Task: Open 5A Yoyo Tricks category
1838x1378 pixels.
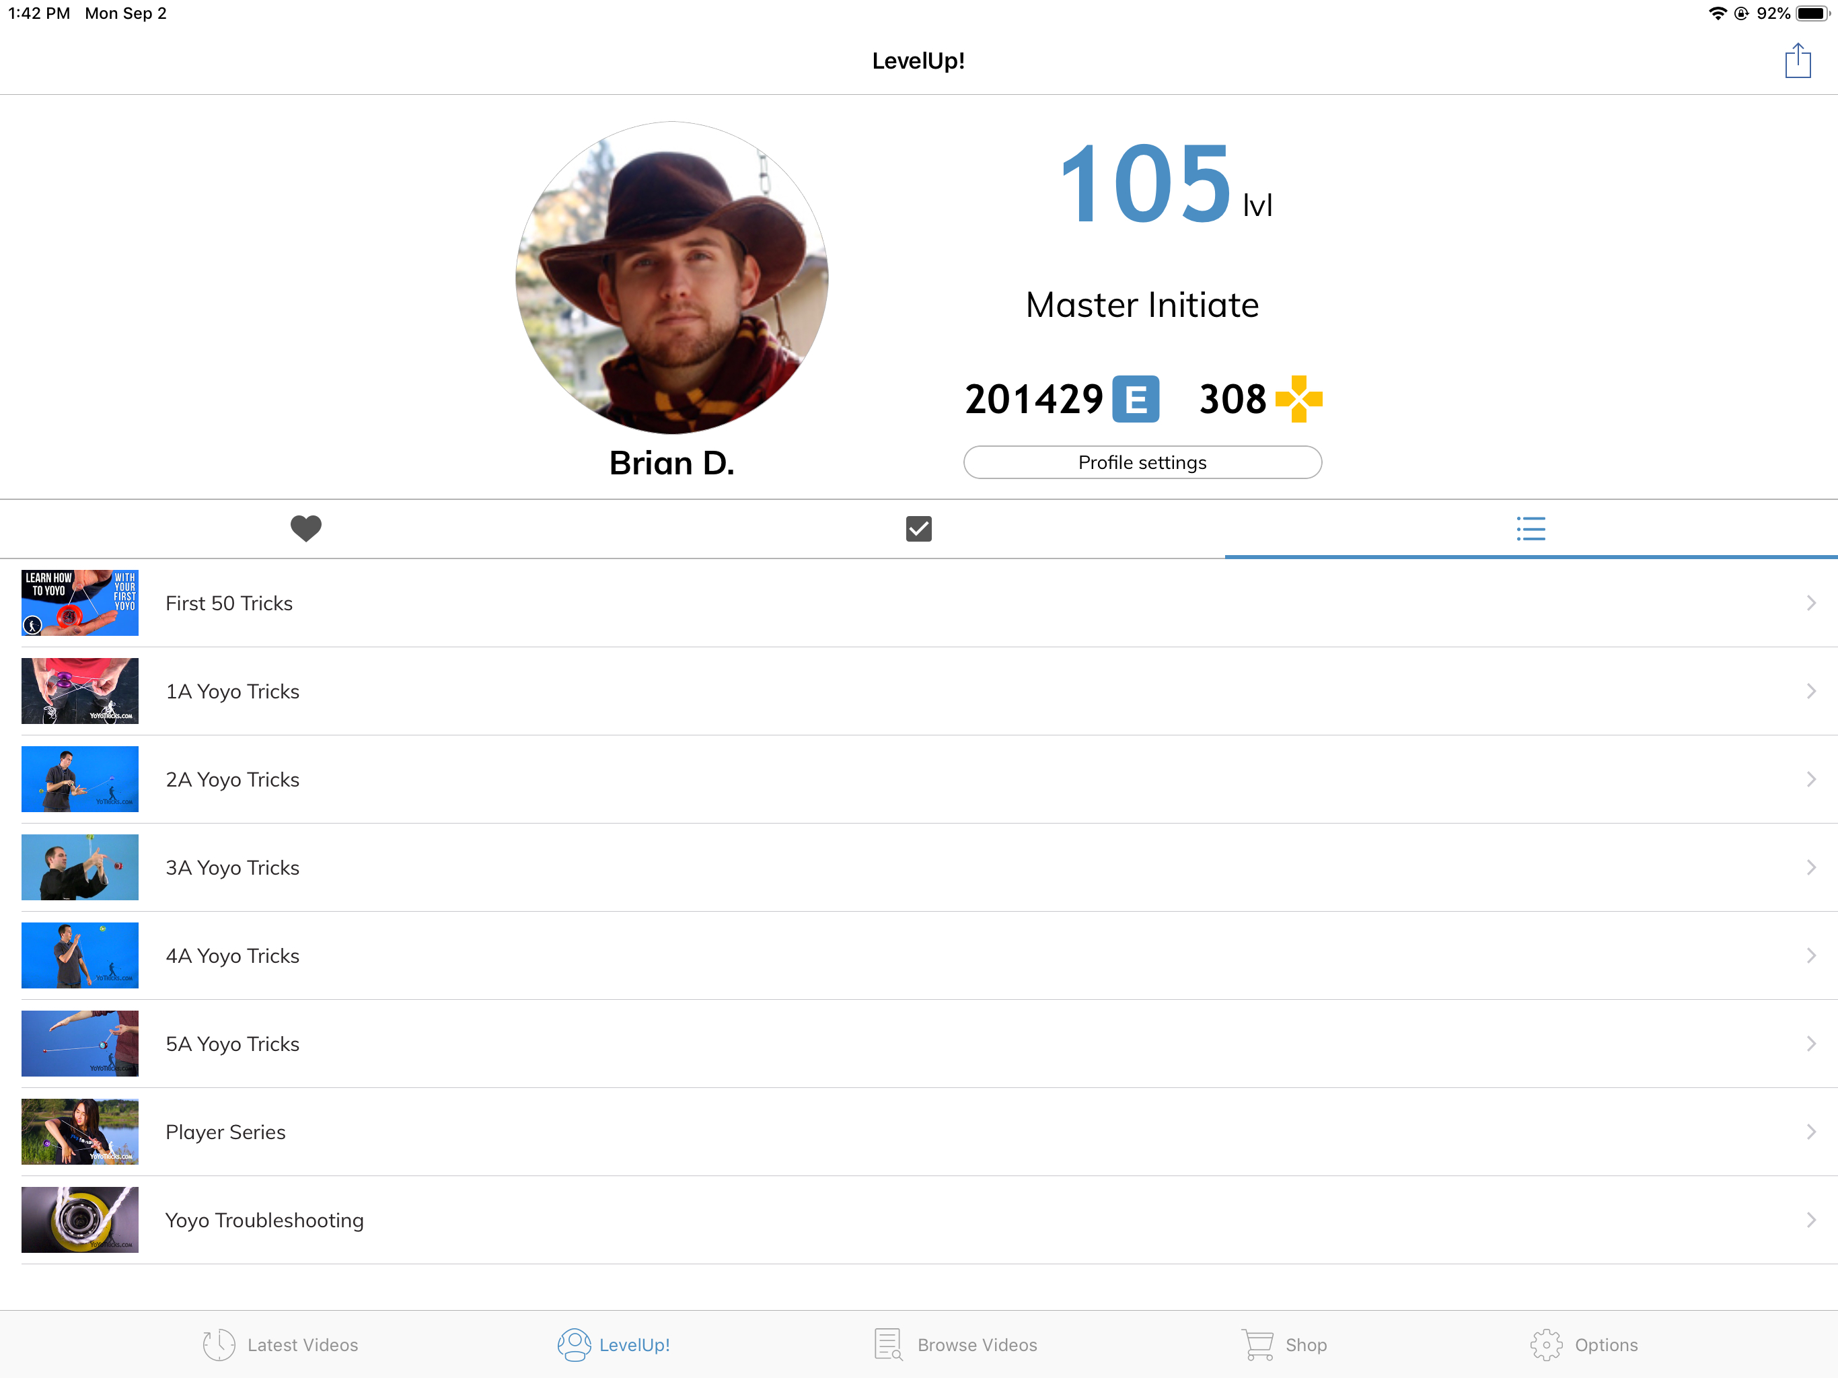Action: (x=919, y=1043)
